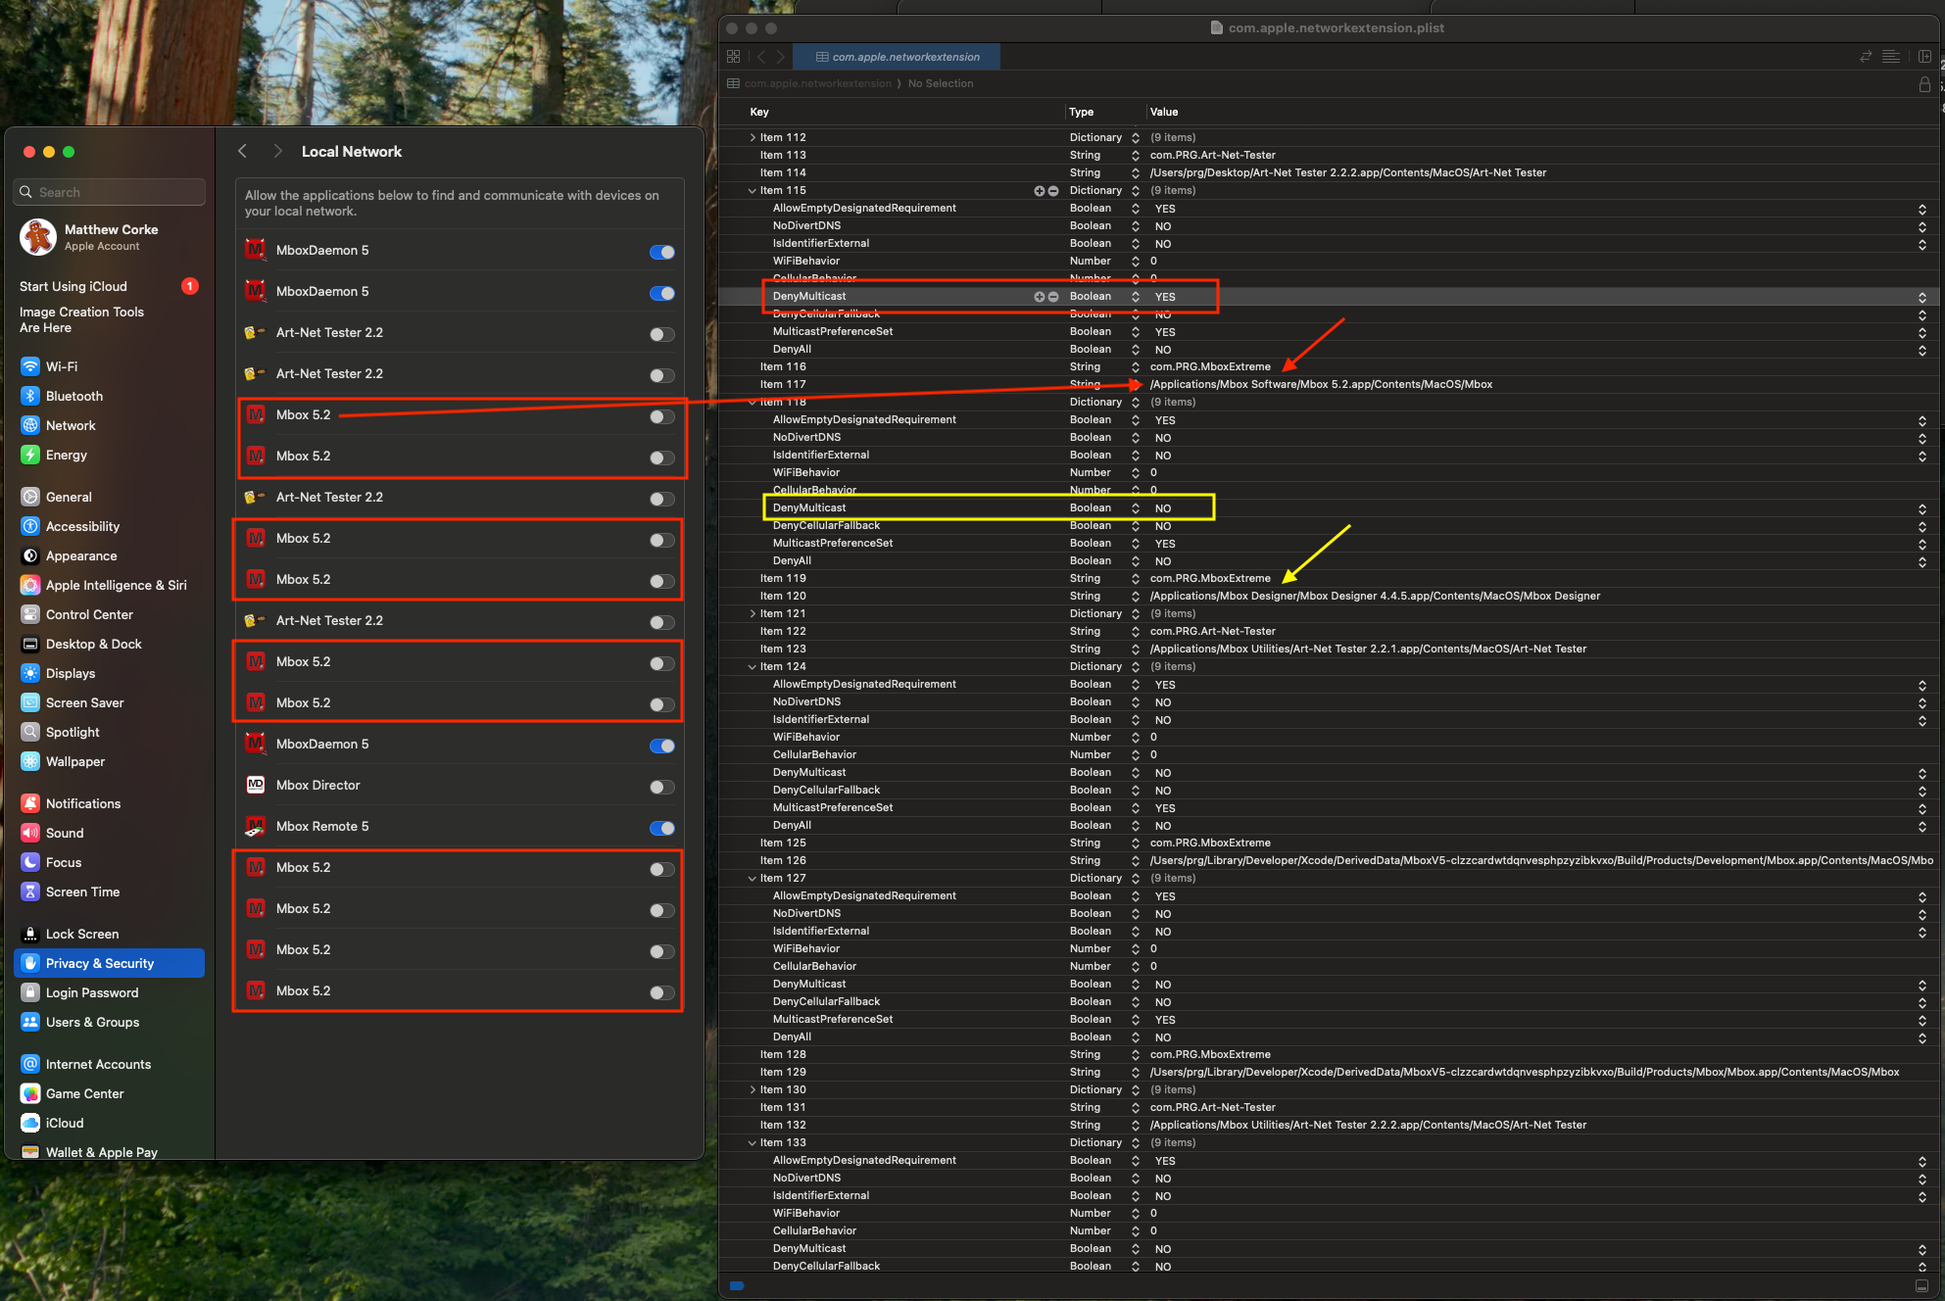Click No Selection in the breadcrumb bar
This screenshot has width=1945, height=1301.
pos(941,83)
